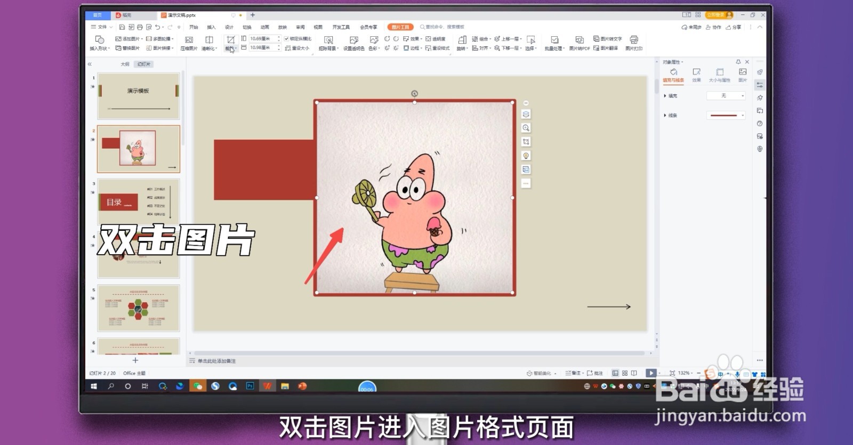Screen dimensions: 853x445
Task: Click 分享 share button top right
Action: [734, 27]
